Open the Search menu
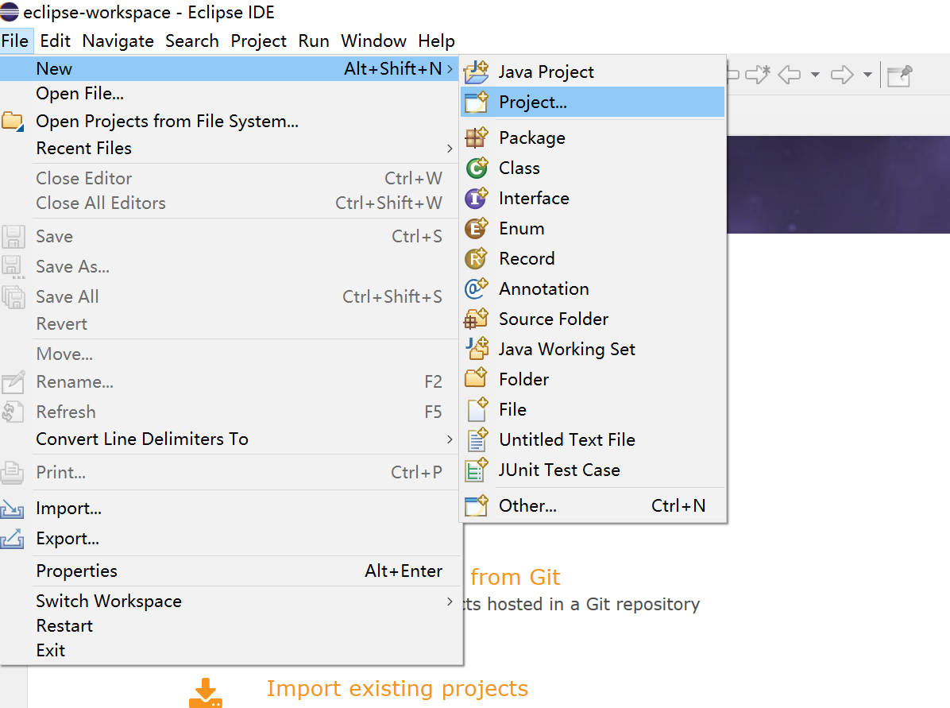The height and width of the screenshot is (708, 950). coord(192,41)
